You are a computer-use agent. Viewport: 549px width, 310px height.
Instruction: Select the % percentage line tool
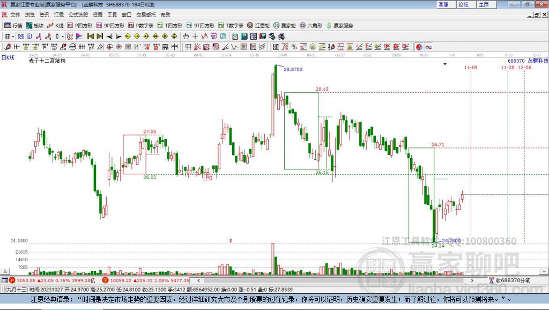coord(294,47)
